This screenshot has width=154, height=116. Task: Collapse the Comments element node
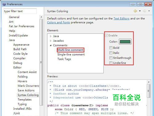(x=51, y=45)
